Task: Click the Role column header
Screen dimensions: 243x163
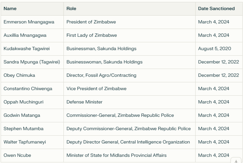Action: coord(71,8)
